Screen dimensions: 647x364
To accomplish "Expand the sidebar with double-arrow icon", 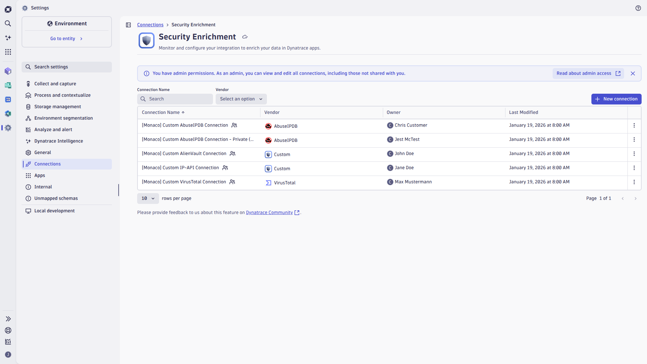I will tap(8, 319).
